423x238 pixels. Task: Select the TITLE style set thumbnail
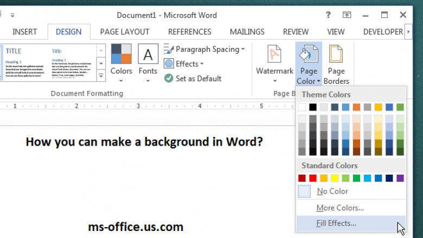[24, 63]
